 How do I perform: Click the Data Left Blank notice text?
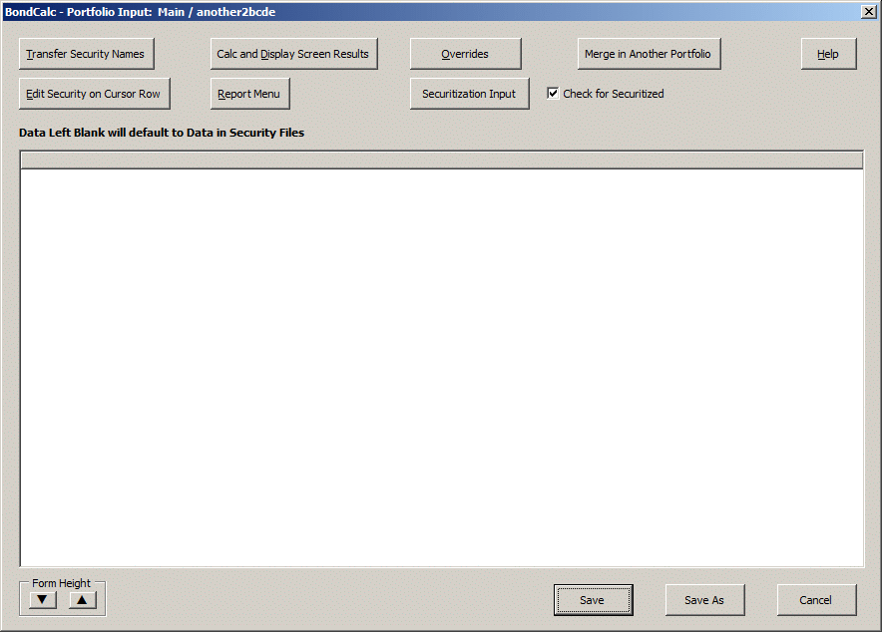pyautogui.click(x=162, y=133)
